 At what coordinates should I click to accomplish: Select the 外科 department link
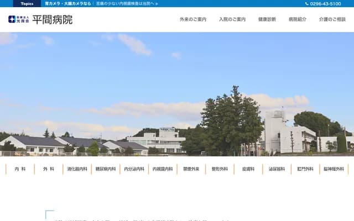click(49, 169)
